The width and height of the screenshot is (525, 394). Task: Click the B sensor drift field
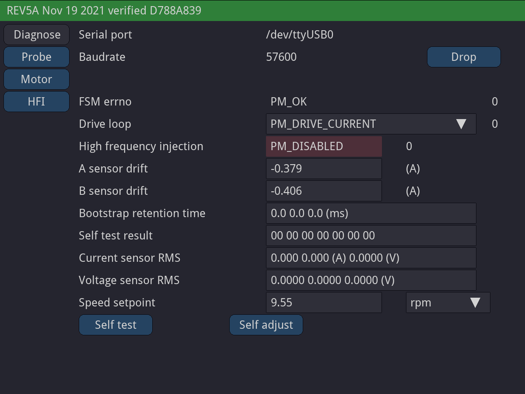click(x=324, y=191)
